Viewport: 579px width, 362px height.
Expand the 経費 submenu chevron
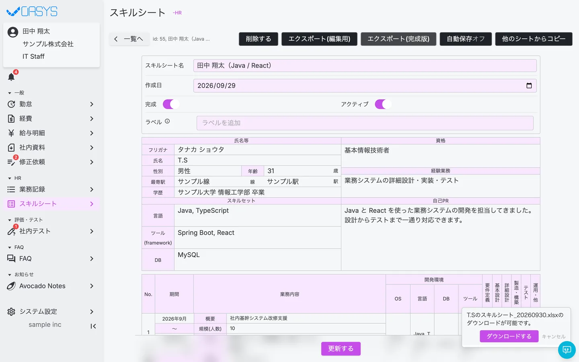pos(92,119)
